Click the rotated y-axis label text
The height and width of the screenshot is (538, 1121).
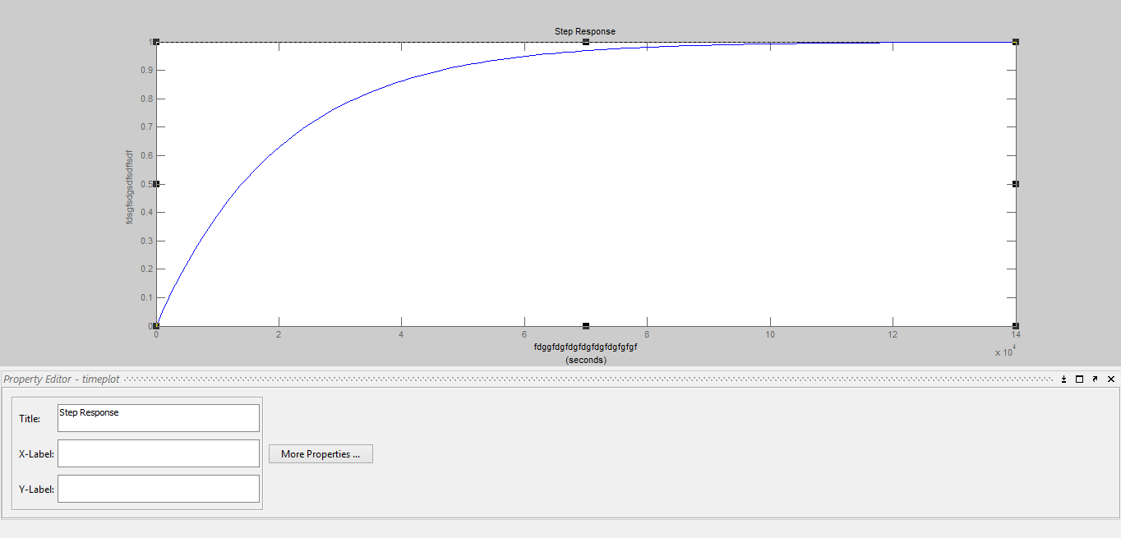[x=128, y=187]
